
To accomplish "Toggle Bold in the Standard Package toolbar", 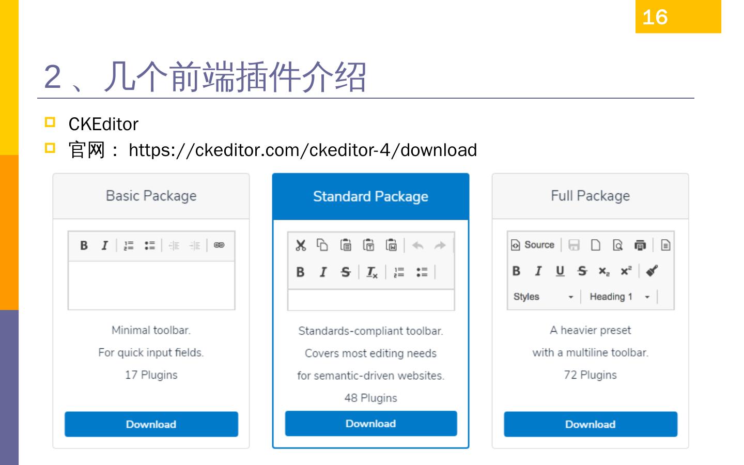I will [300, 272].
